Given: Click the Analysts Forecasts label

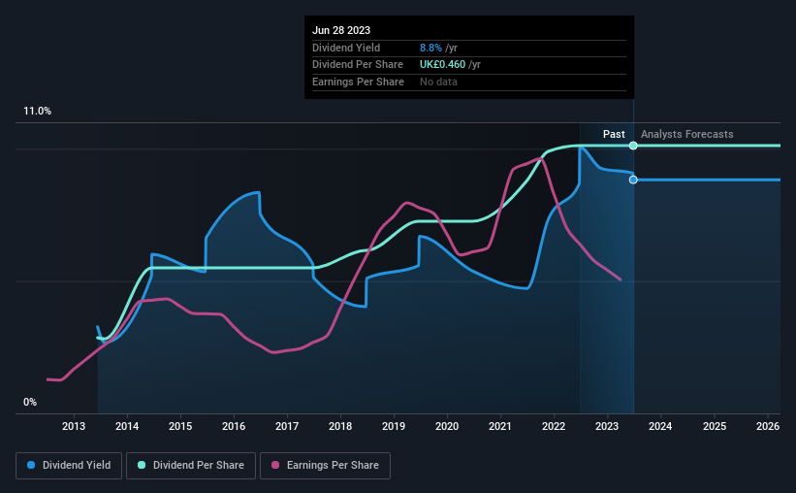Looking at the screenshot, I should click(x=686, y=134).
